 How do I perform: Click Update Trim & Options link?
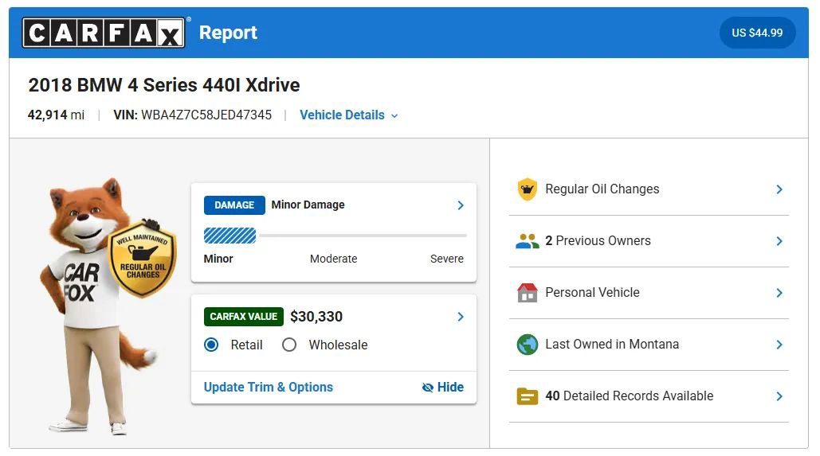pos(269,387)
